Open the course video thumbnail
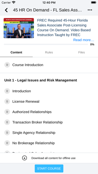98x174 pixels. point(19,28)
